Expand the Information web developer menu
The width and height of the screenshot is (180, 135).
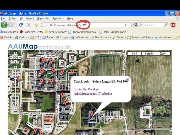(80, 37)
